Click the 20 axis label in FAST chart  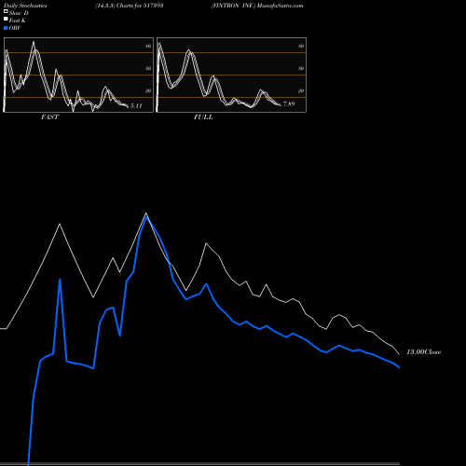(x=148, y=90)
